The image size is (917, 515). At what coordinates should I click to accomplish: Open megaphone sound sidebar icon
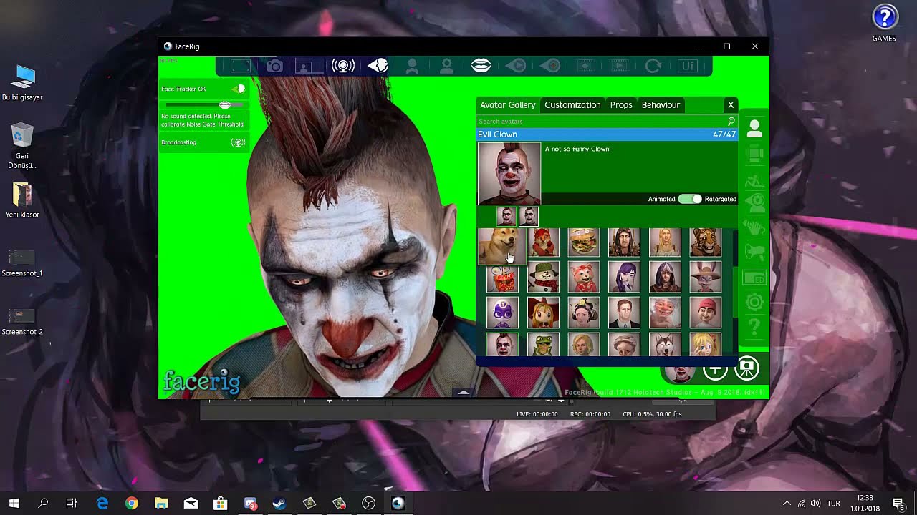(754, 252)
